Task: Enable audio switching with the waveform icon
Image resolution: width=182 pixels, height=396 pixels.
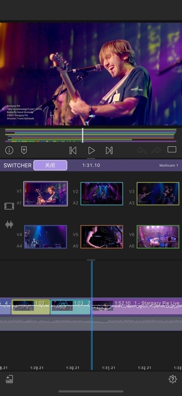Action: click(x=9, y=224)
